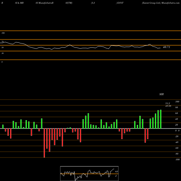Click the 63 value in mini chart
Viewport: 181px width, 181px height.
pos(117,172)
